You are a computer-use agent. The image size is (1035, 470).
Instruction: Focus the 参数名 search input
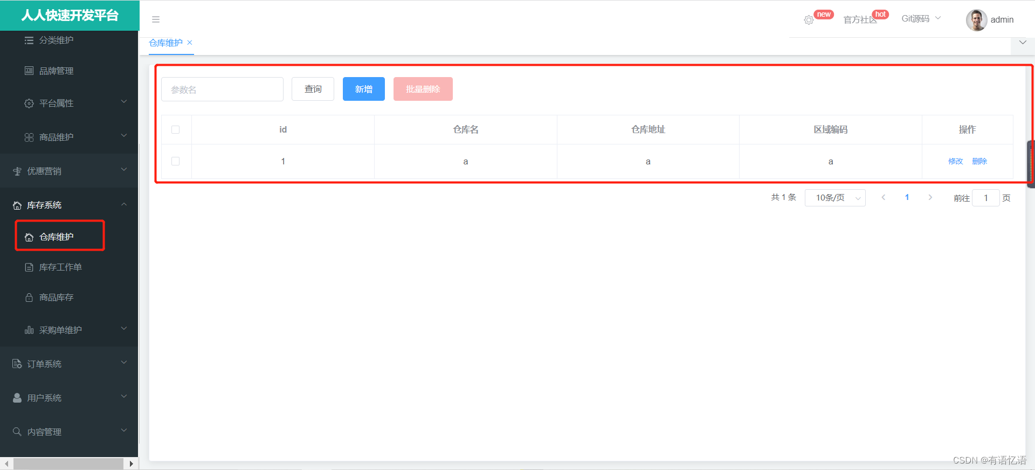[222, 89]
